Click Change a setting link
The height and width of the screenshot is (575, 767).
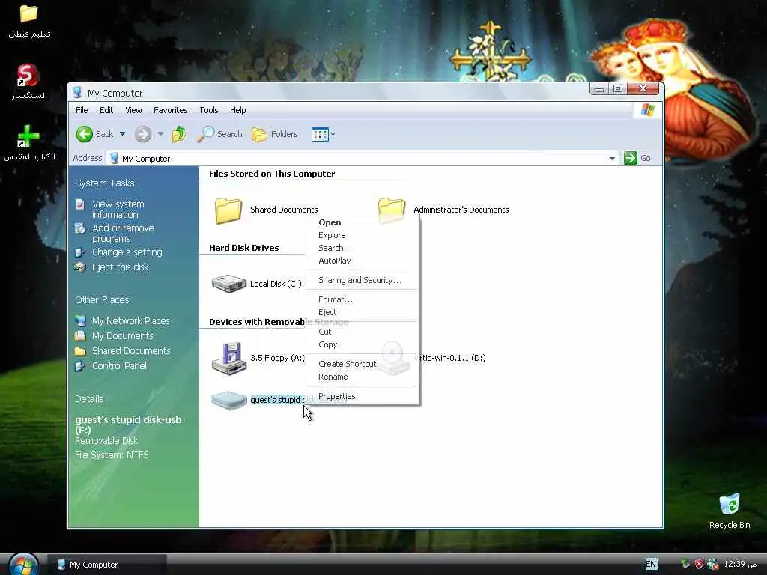(x=127, y=252)
